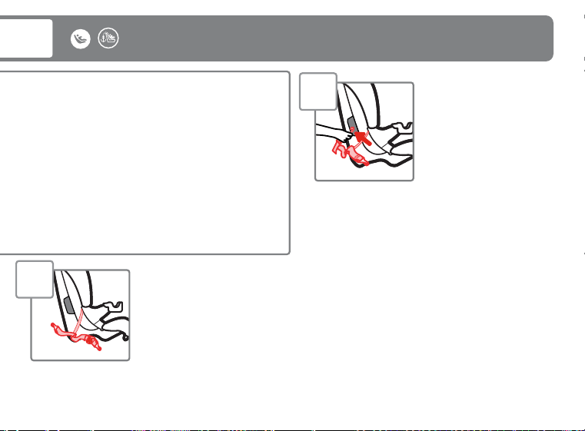
Task: Click the blank label box beside lower illustration
Action: point(35,279)
